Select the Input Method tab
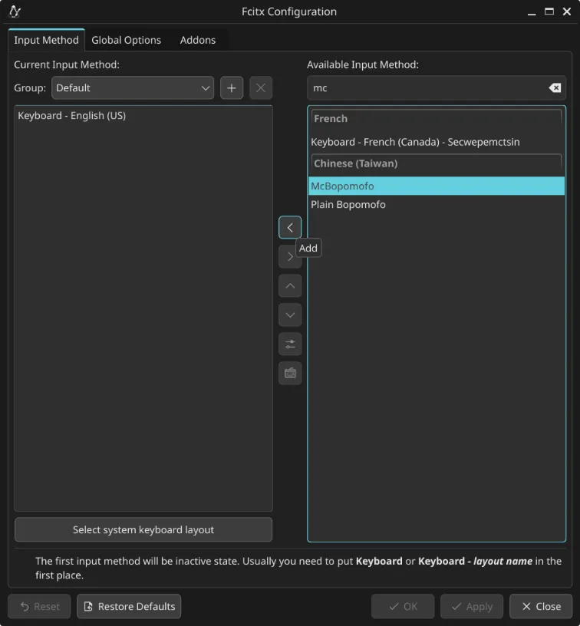This screenshot has height=626, width=580. click(x=46, y=40)
